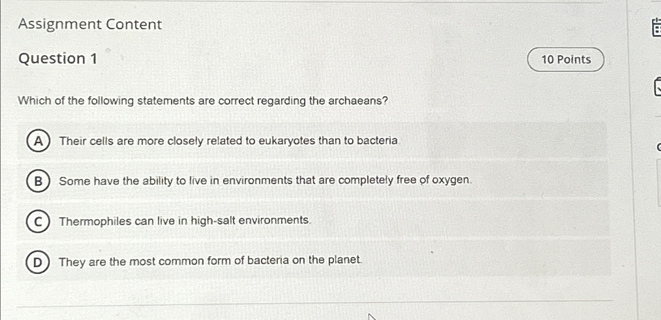
Task: Click the vertical scrollbar on the right edge
Action: pos(636,157)
